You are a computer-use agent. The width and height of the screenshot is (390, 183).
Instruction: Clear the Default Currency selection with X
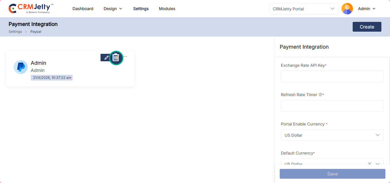[x=370, y=164]
